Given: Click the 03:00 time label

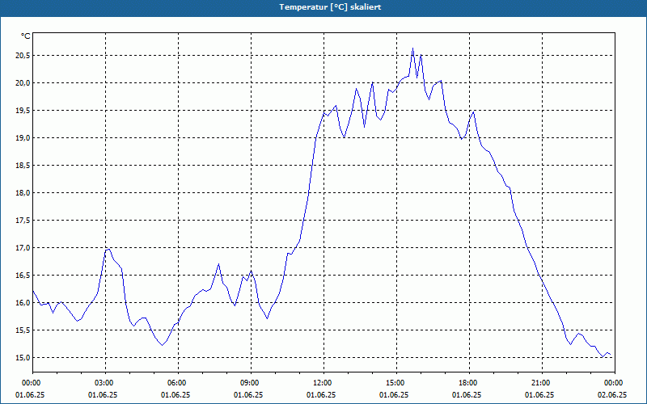Looking at the screenshot, I should tap(106, 383).
